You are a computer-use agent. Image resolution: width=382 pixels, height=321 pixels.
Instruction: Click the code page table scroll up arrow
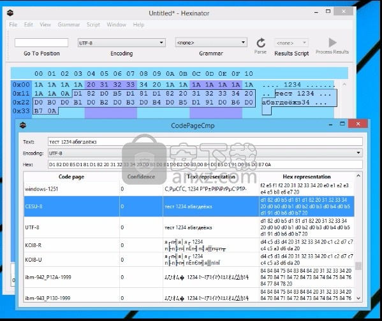[358, 175]
